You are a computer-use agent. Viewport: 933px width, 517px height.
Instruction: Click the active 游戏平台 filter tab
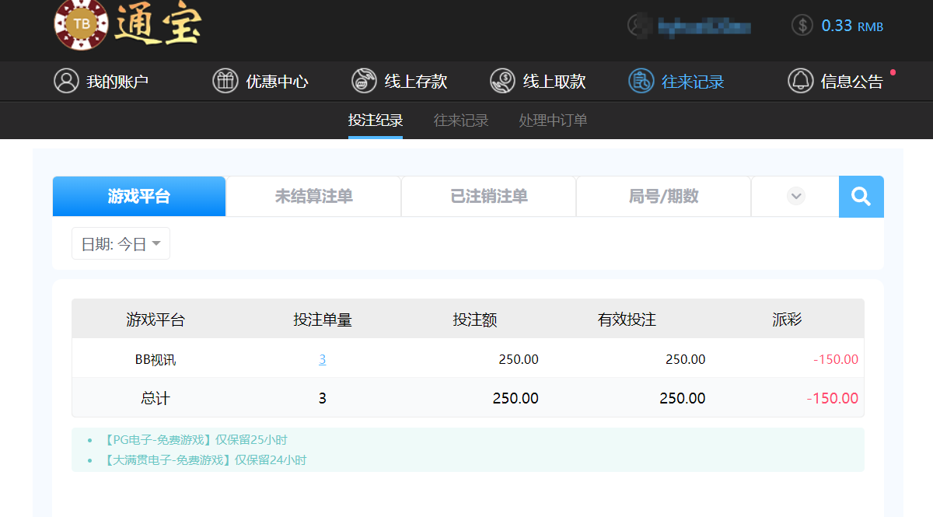click(x=138, y=196)
